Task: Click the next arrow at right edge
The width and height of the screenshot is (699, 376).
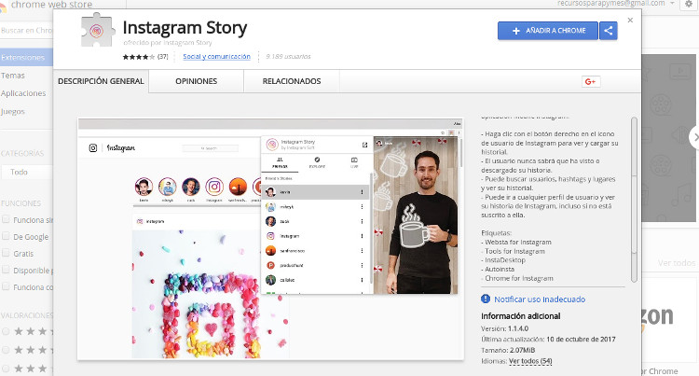Action: pyautogui.click(x=694, y=137)
